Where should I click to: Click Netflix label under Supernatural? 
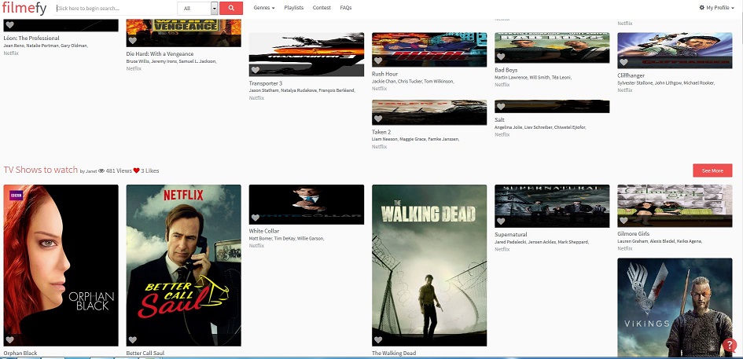click(x=502, y=249)
